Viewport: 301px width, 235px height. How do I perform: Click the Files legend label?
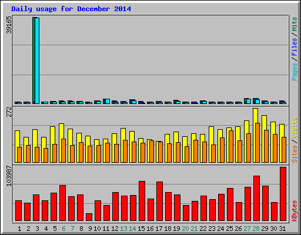[295, 46]
